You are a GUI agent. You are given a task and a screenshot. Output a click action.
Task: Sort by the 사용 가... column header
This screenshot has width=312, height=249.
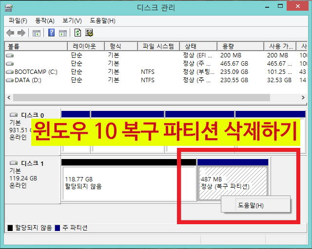click(280, 47)
